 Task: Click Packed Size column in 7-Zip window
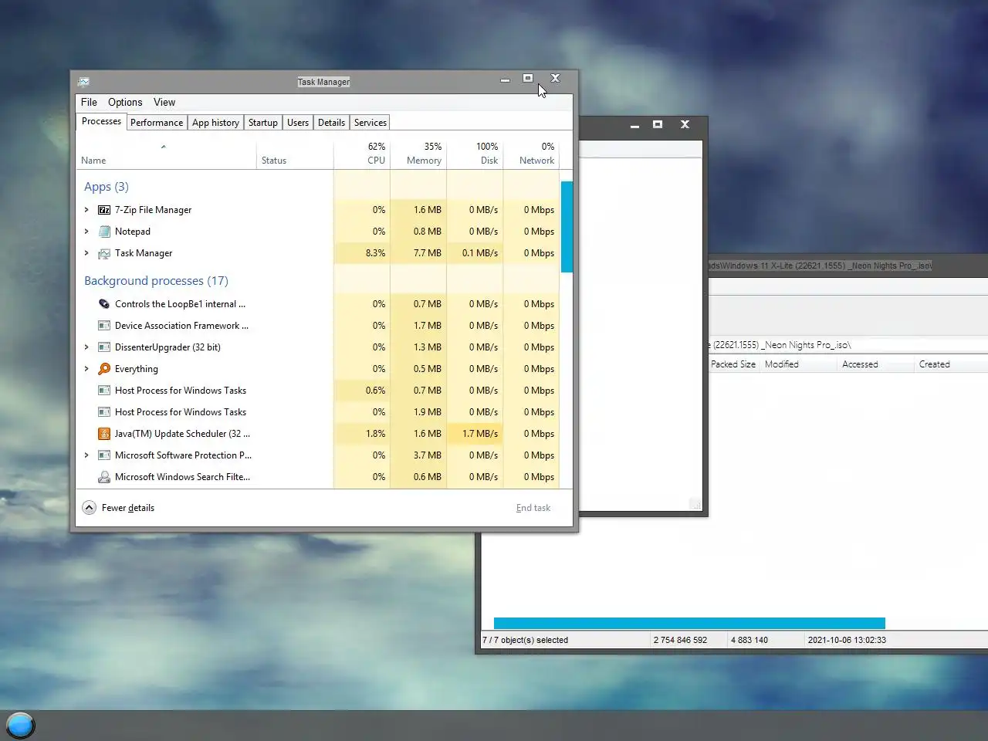[x=733, y=364]
